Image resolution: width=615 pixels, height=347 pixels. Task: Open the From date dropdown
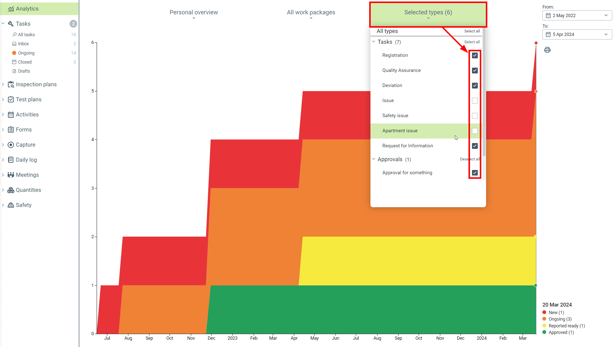577,16
